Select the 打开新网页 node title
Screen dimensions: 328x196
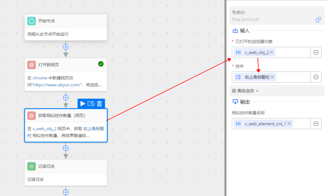[x=49, y=65]
